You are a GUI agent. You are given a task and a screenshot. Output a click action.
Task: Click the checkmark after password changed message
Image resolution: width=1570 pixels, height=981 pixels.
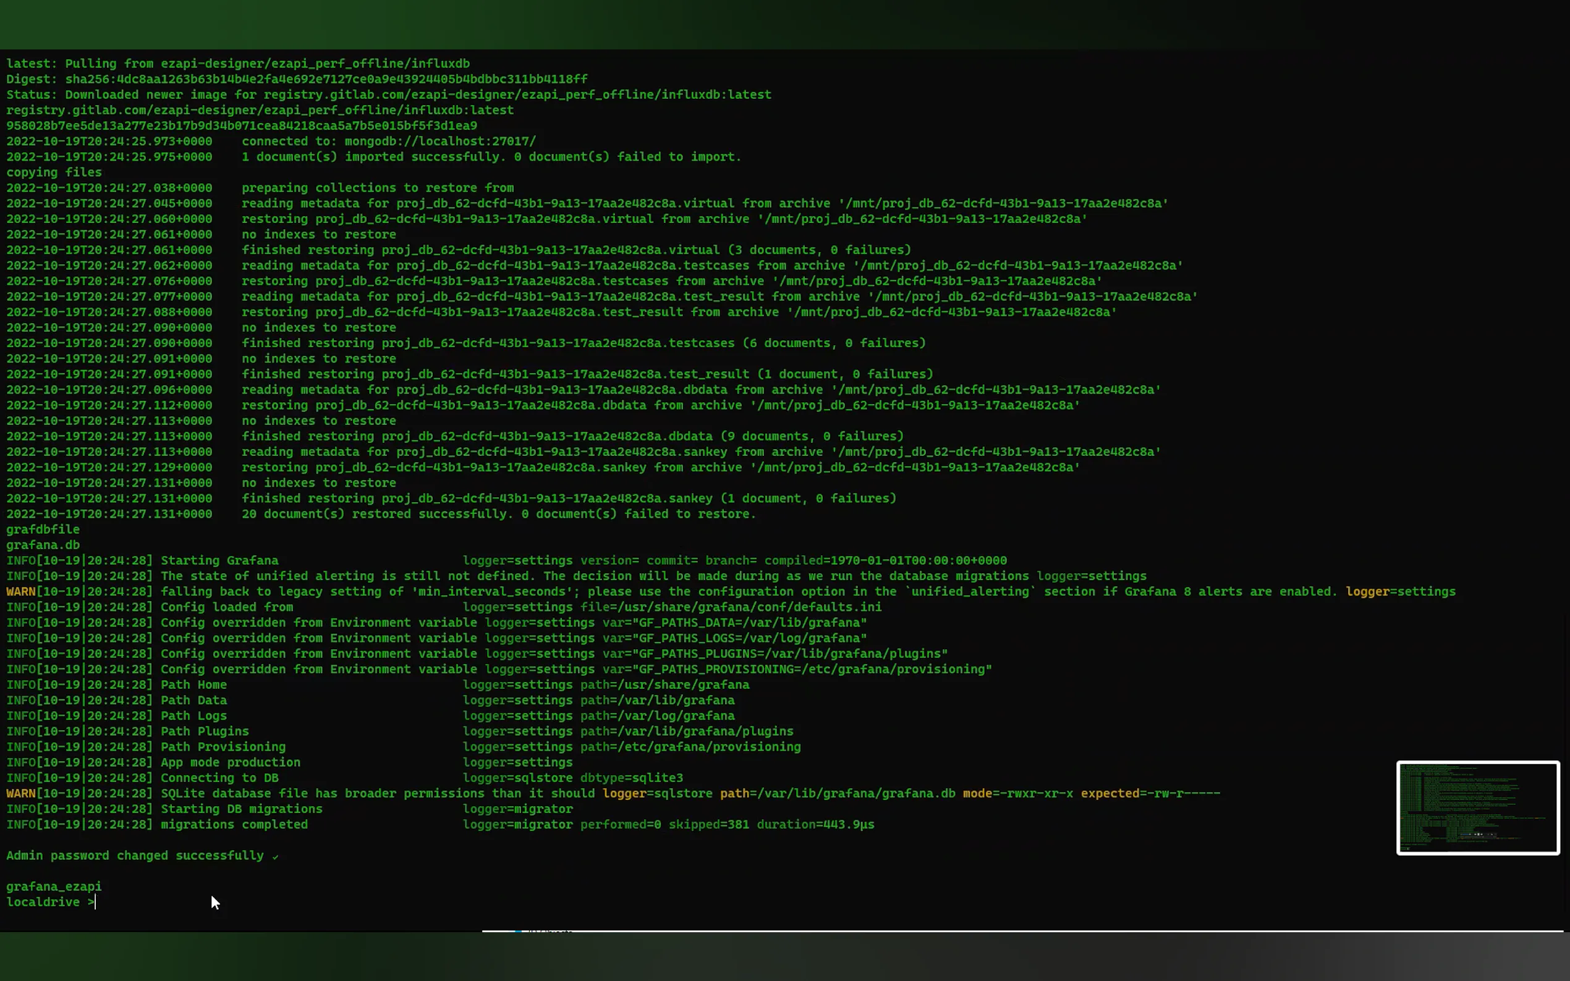[x=275, y=856]
